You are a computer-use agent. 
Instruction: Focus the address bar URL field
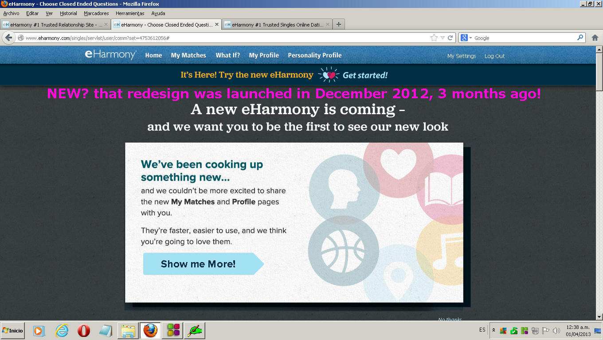click(226, 38)
